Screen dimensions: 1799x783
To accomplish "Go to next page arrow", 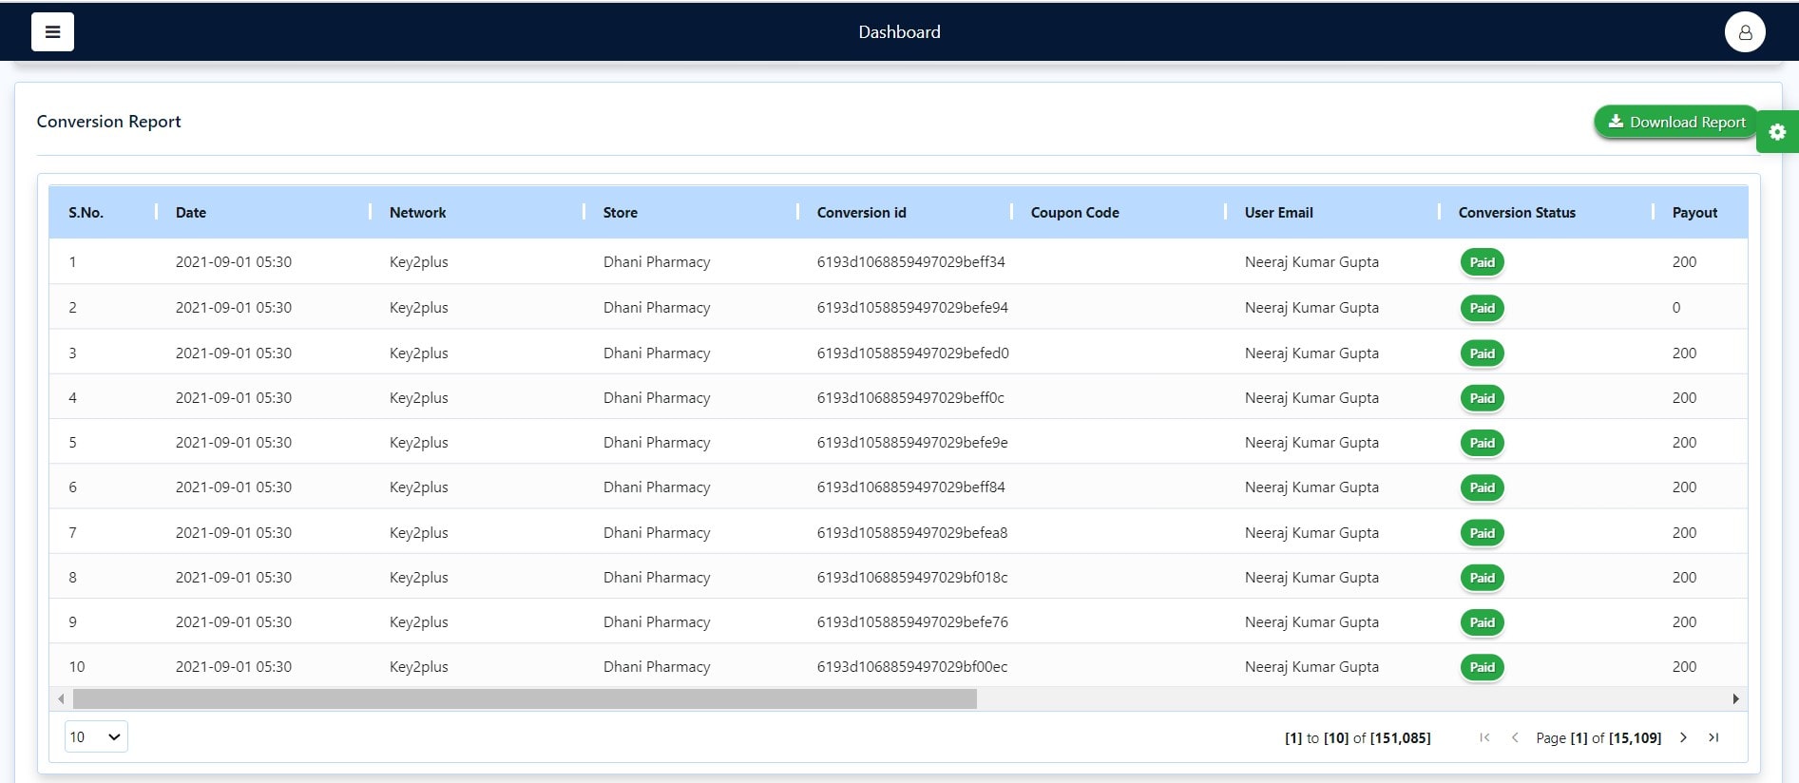I will pos(1683,737).
